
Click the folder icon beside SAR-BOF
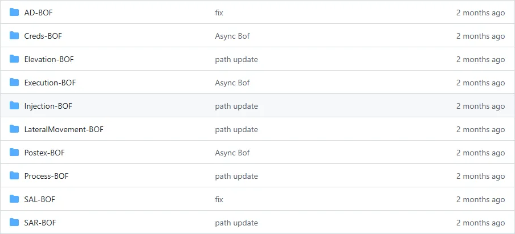pyautogui.click(x=14, y=223)
